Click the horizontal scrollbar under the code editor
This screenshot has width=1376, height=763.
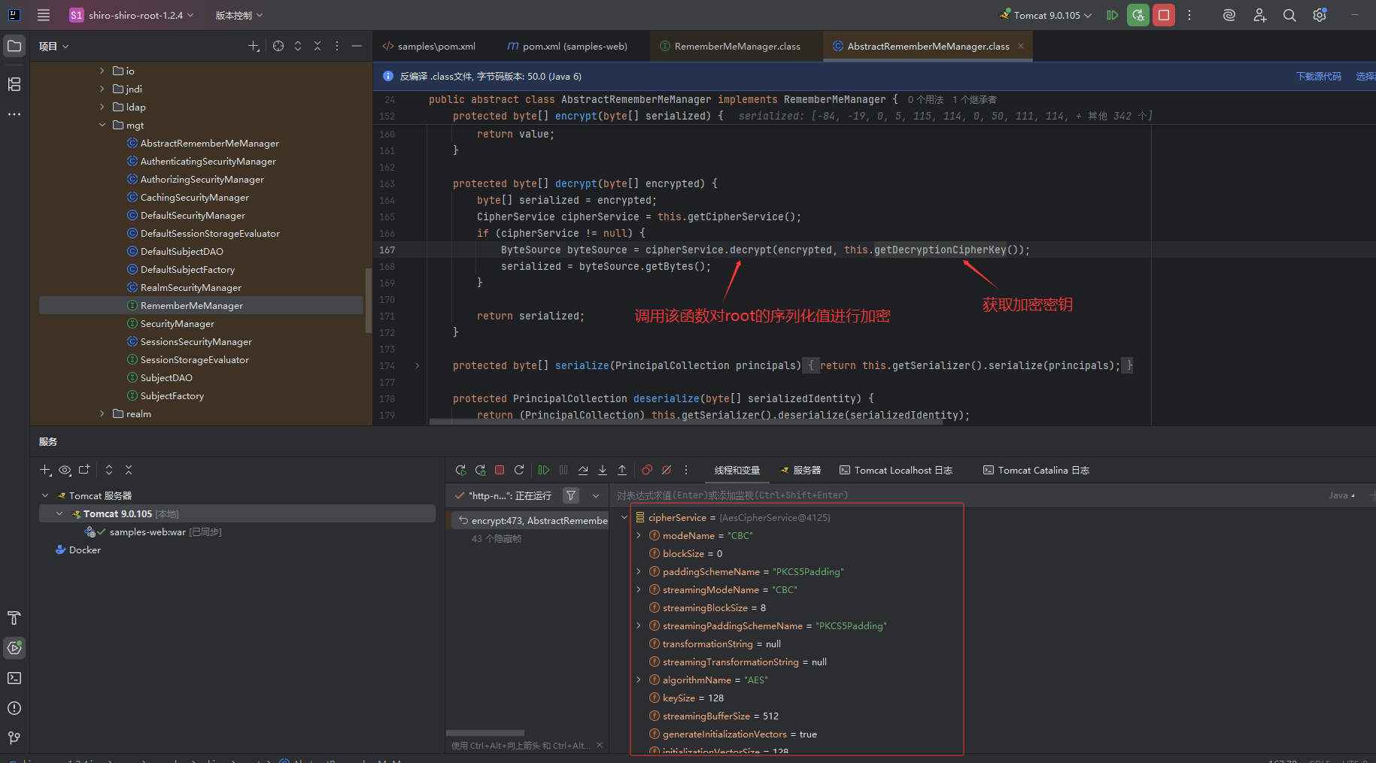[685, 422]
